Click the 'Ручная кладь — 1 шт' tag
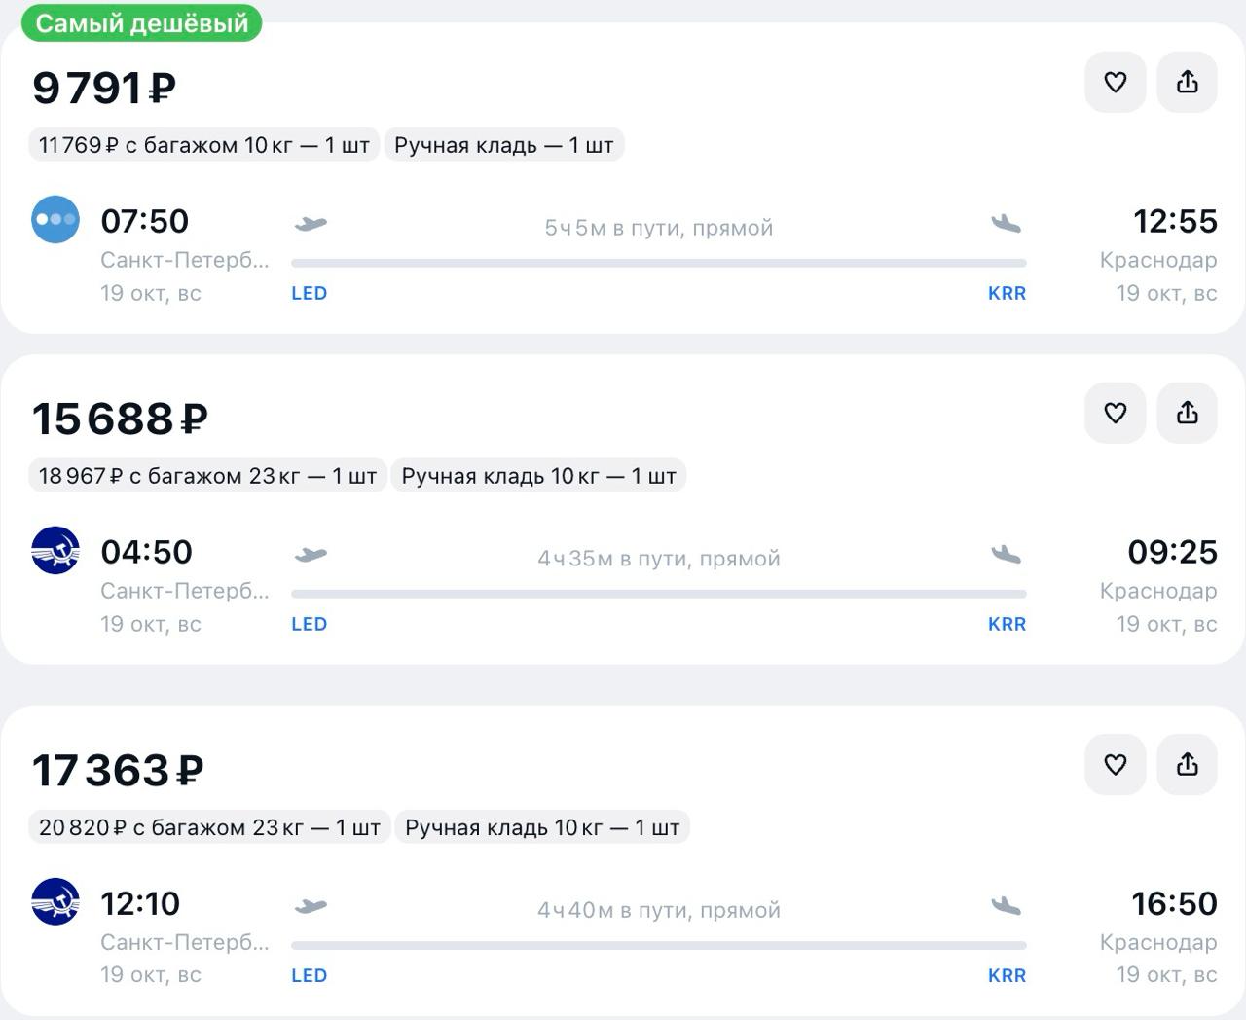 (x=503, y=145)
